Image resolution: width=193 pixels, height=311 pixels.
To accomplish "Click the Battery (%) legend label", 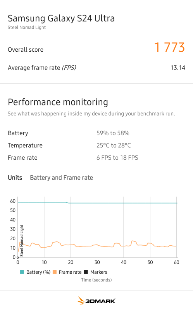I will click(38, 272).
